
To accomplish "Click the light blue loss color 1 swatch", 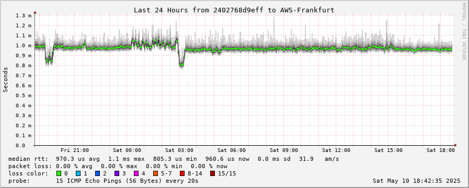I will 78,173.
